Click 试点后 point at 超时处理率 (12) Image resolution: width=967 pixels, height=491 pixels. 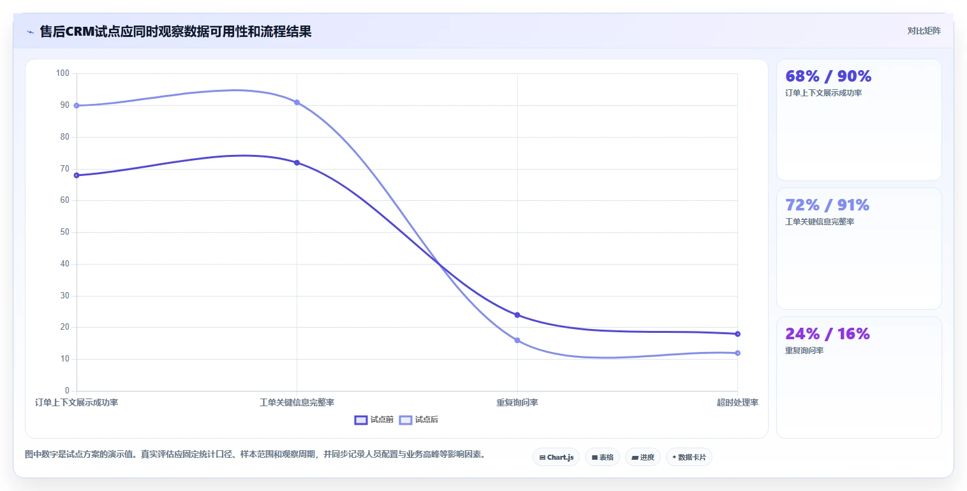point(737,353)
